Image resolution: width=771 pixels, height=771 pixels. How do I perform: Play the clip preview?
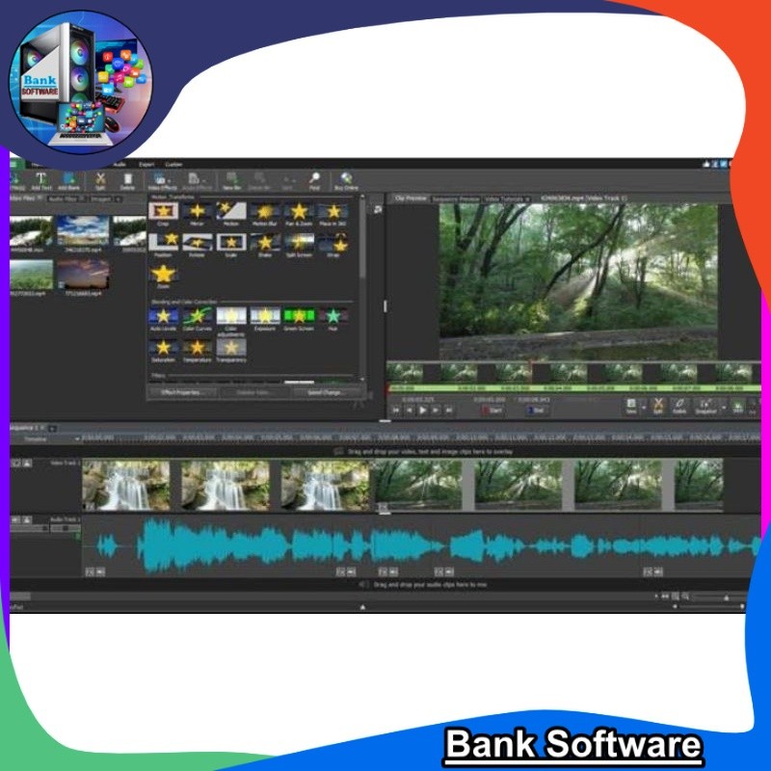pyautogui.click(x=422, y=411)
